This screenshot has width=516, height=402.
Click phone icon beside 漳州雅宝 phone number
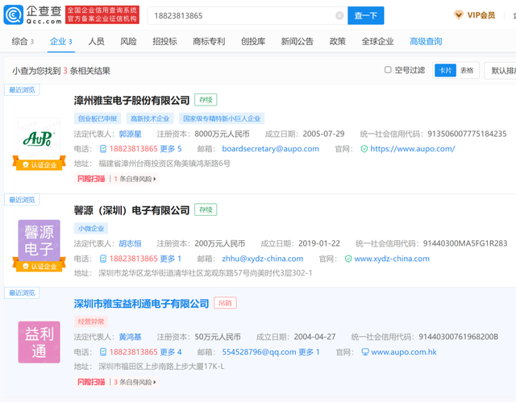pos(103,149)
